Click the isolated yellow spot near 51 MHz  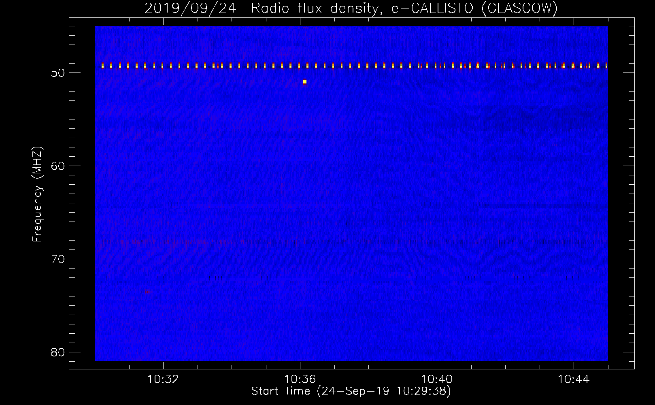[x=305, y=82]
